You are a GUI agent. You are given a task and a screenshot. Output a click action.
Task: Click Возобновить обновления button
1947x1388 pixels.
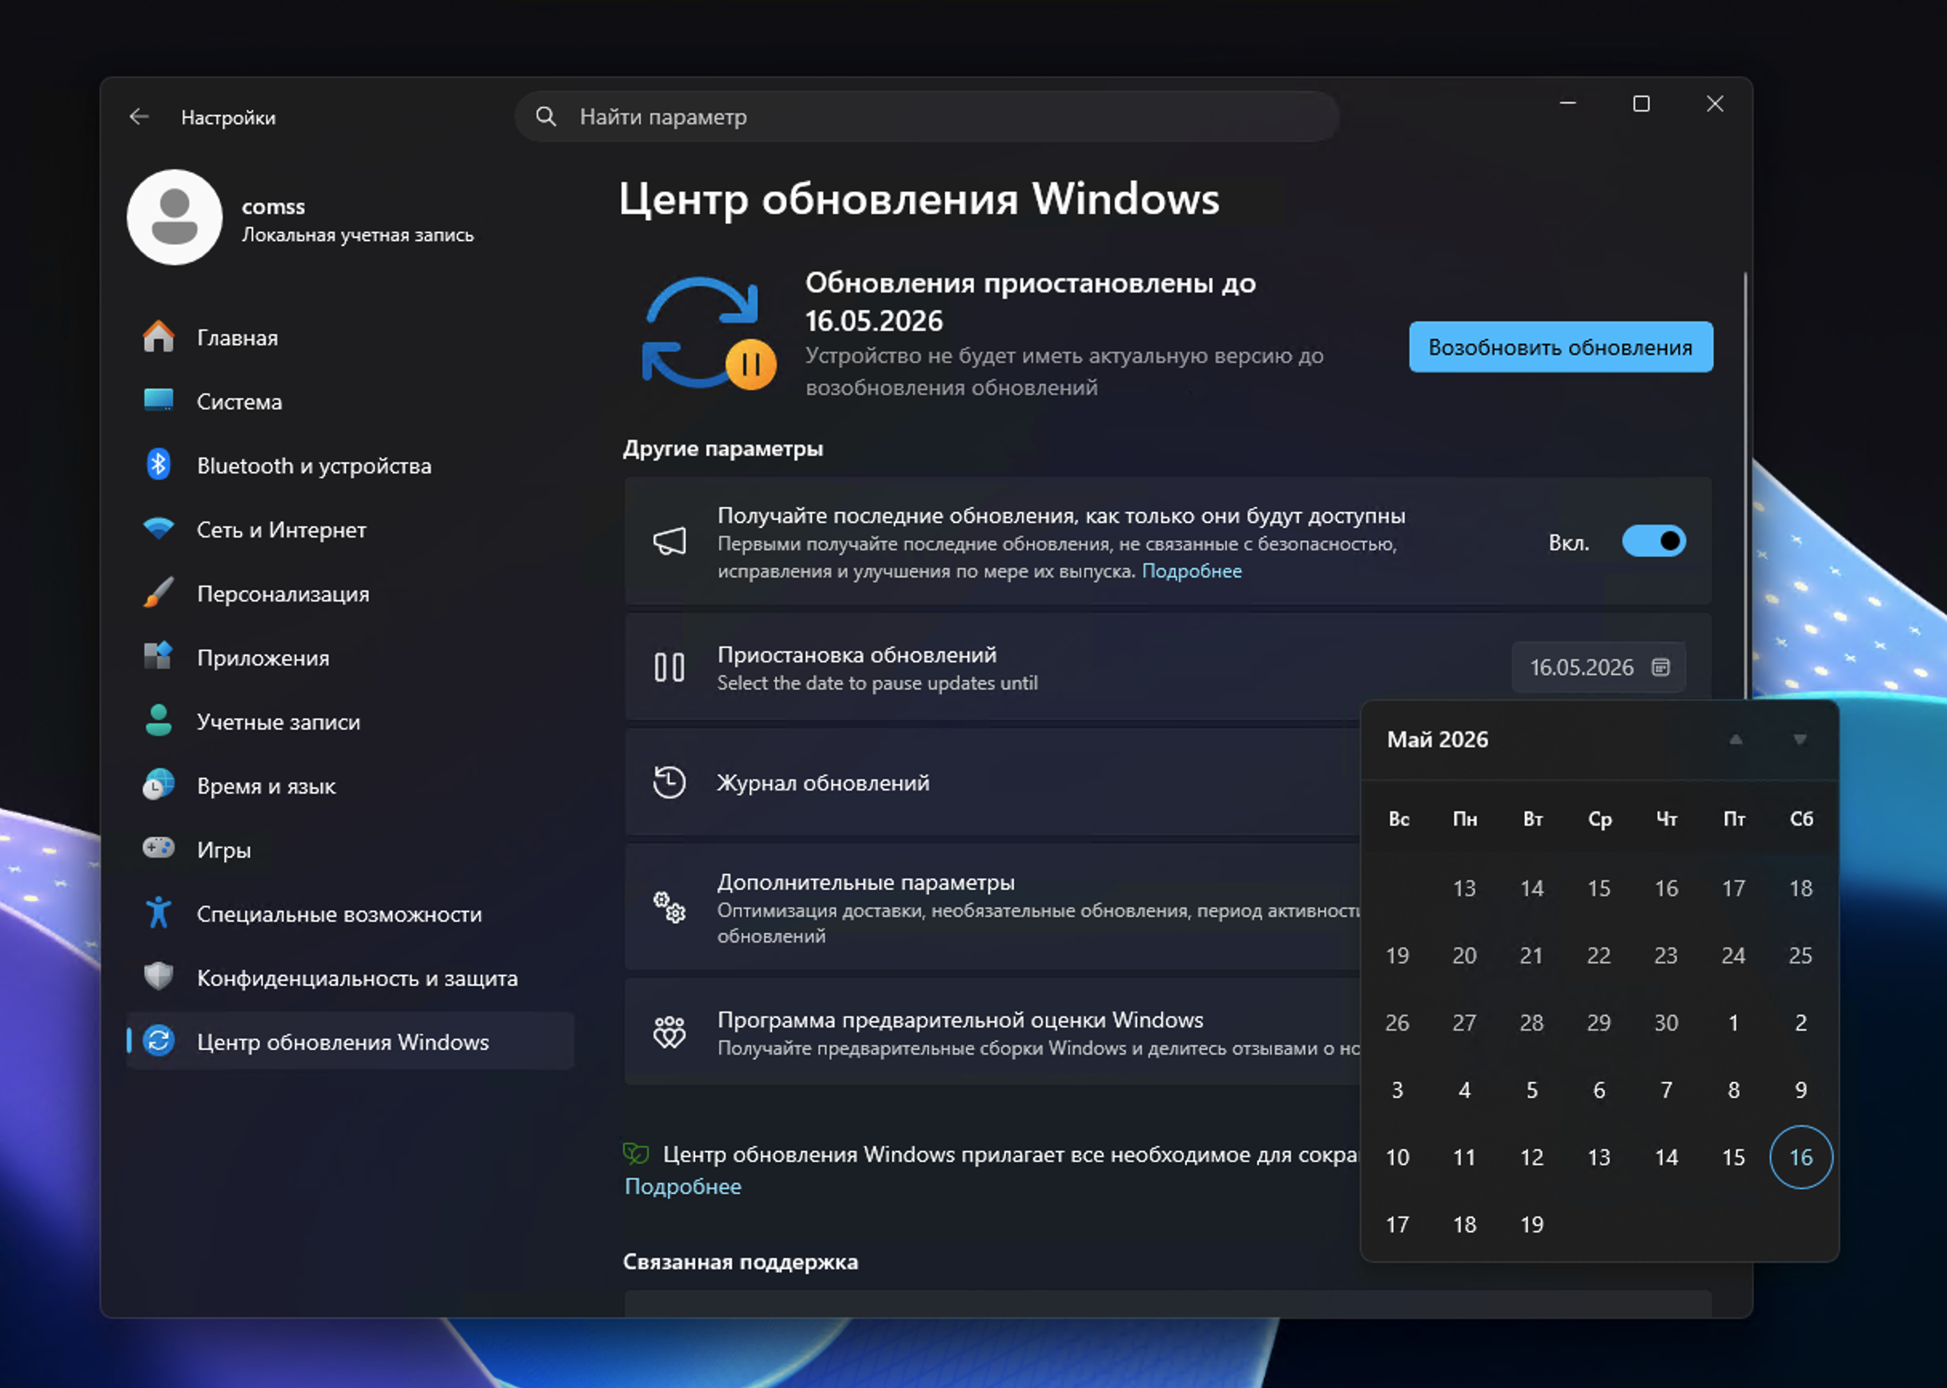click(1560, 347)
